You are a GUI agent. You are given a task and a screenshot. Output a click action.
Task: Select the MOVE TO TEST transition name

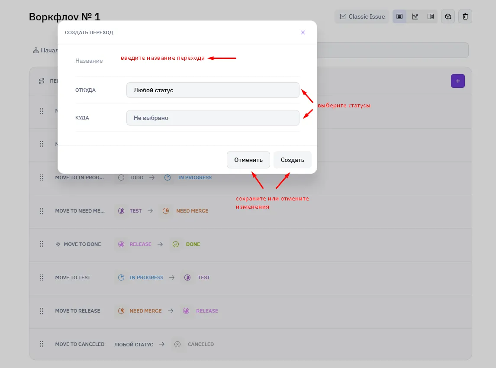73,278
